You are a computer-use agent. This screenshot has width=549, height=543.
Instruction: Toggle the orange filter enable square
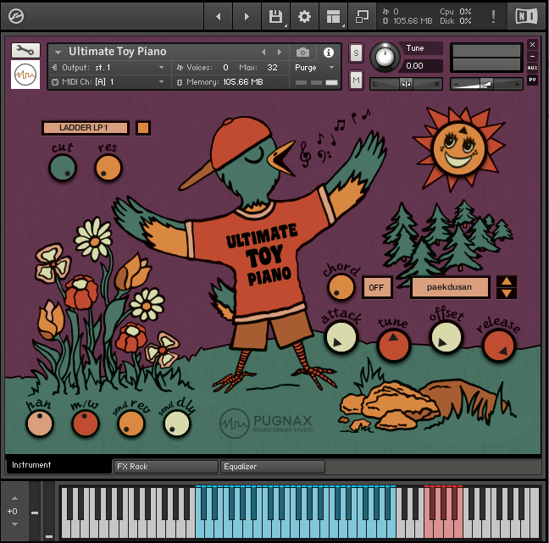point(143,128)
